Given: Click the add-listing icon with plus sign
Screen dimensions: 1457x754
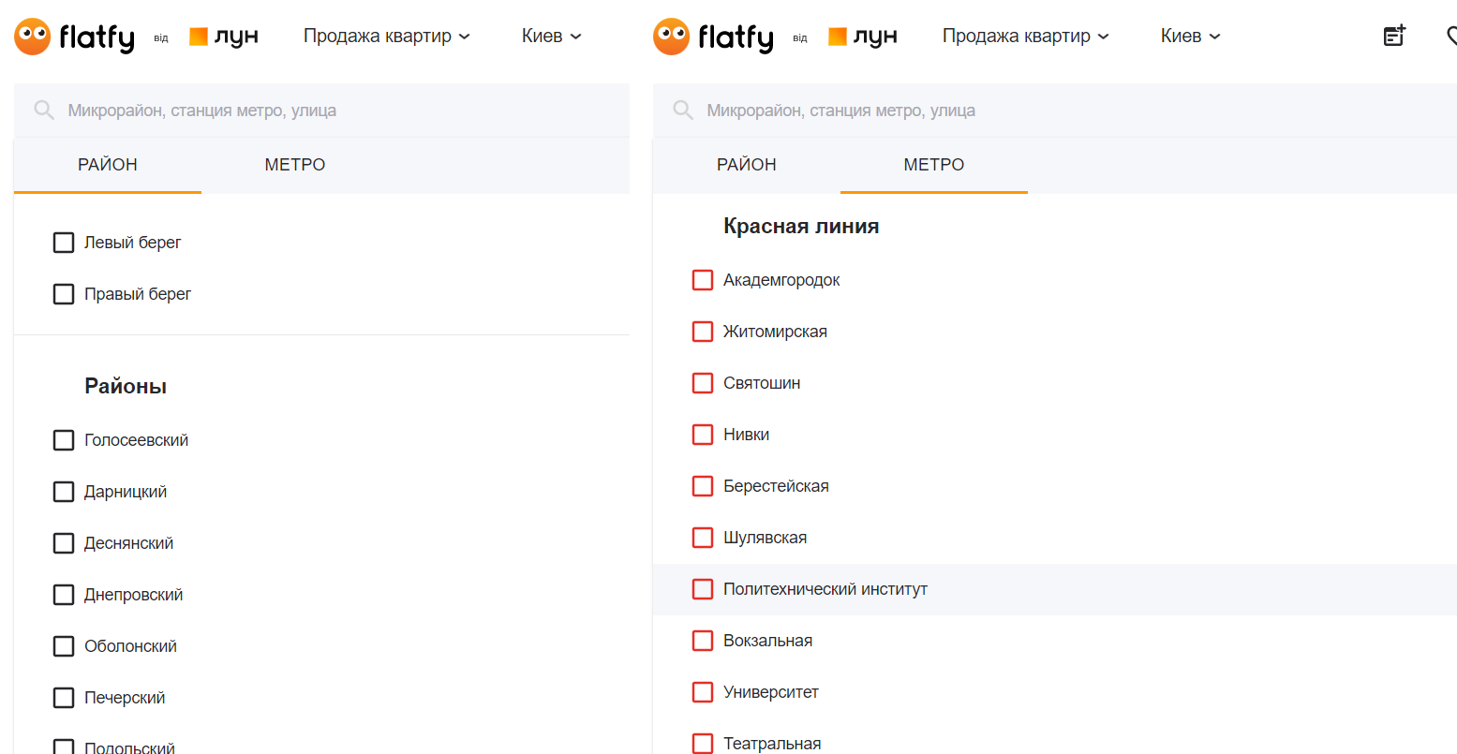Looking at the screenshot, I should pos(1394,36).
